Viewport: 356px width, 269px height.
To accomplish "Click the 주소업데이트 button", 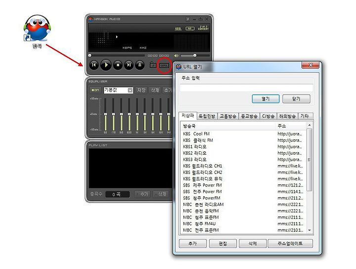I will pos(290,243).
